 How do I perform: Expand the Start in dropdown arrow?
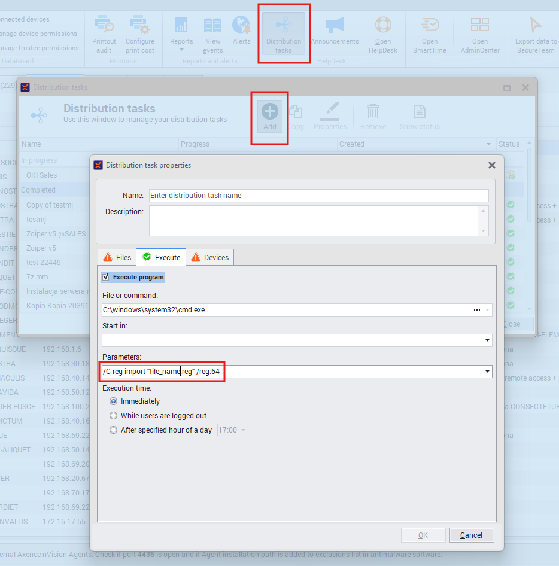[x=487, y=340]
